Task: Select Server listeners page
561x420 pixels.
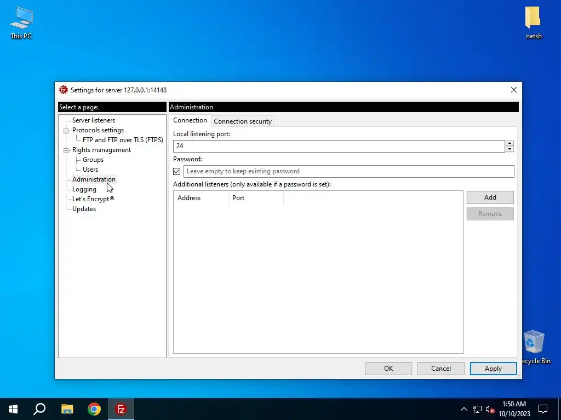Action: [94, 120]
